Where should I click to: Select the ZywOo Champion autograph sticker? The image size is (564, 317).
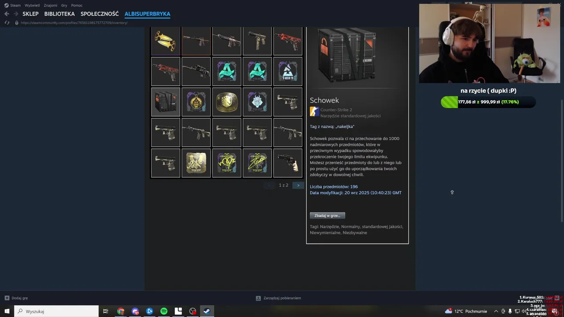(x=257, y=163)
